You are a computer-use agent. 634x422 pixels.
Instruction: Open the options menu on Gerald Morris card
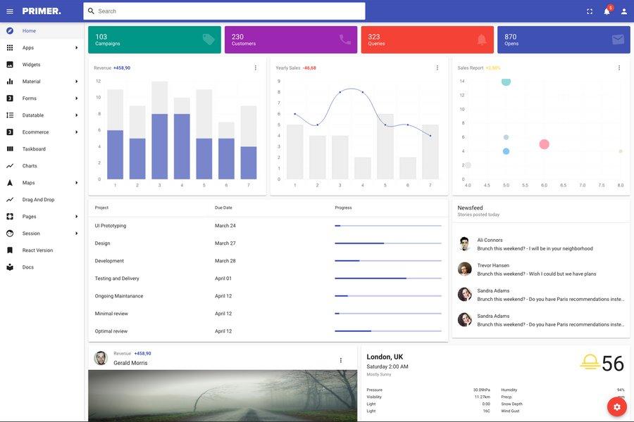pos(339,359)
